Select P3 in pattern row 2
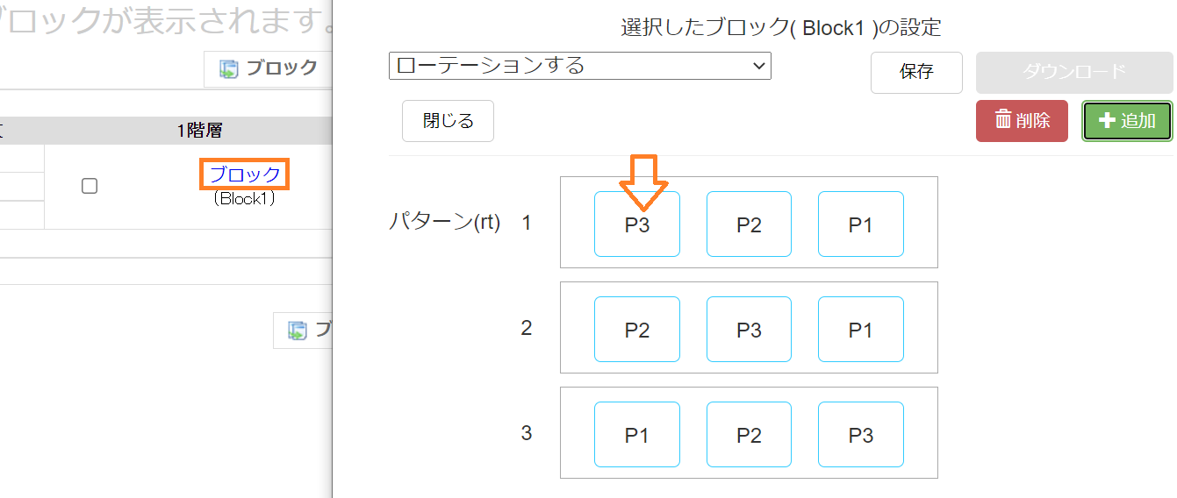This screenshot has width=1177, height=498. (749, 330)
